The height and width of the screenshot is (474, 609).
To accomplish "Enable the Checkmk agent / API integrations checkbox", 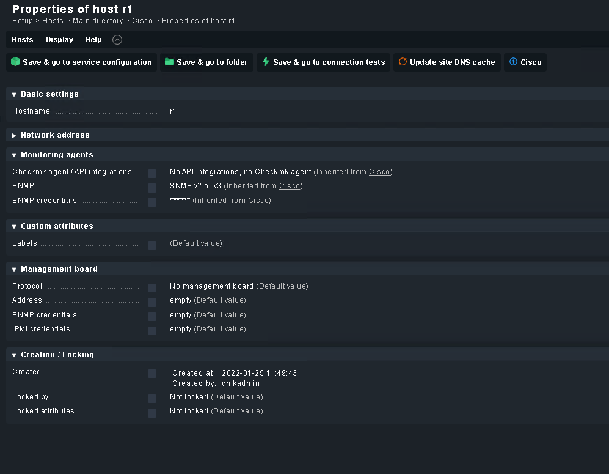I will click(x=152, y=174).
